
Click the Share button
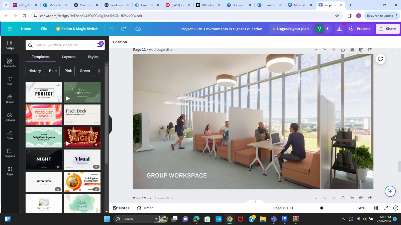pyautogui.click(x=387, y=29)
